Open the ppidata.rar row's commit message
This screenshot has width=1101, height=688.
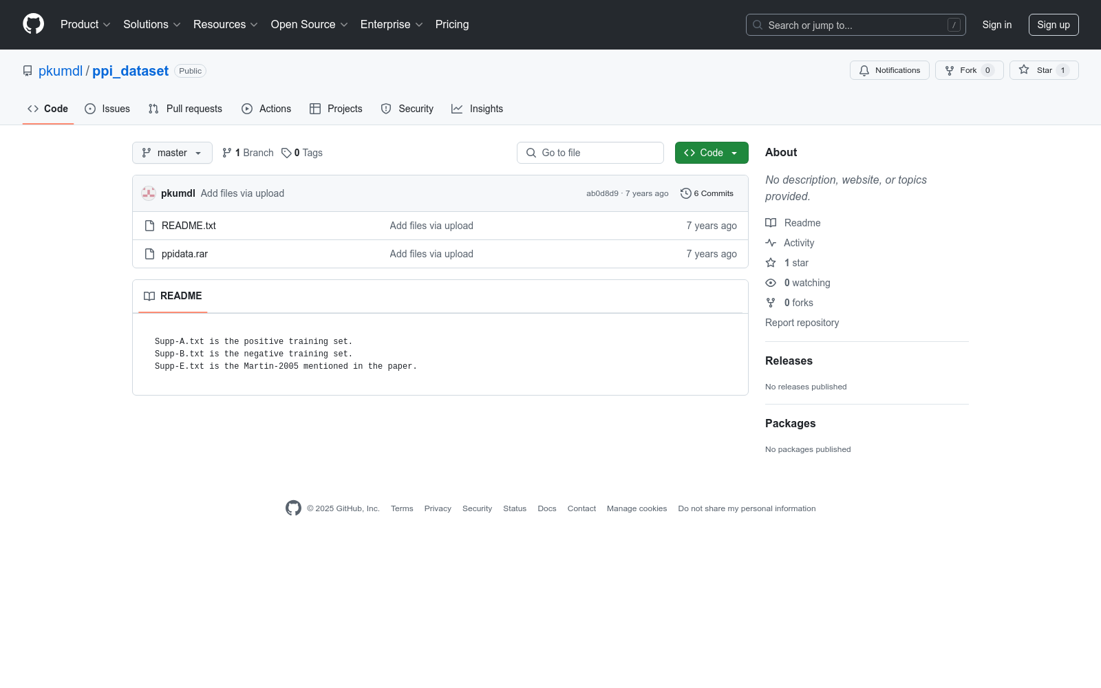(431, 254)
